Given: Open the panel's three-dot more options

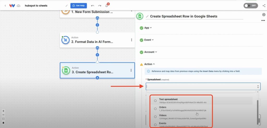Looking at the screenshot, I should (263, 21).
